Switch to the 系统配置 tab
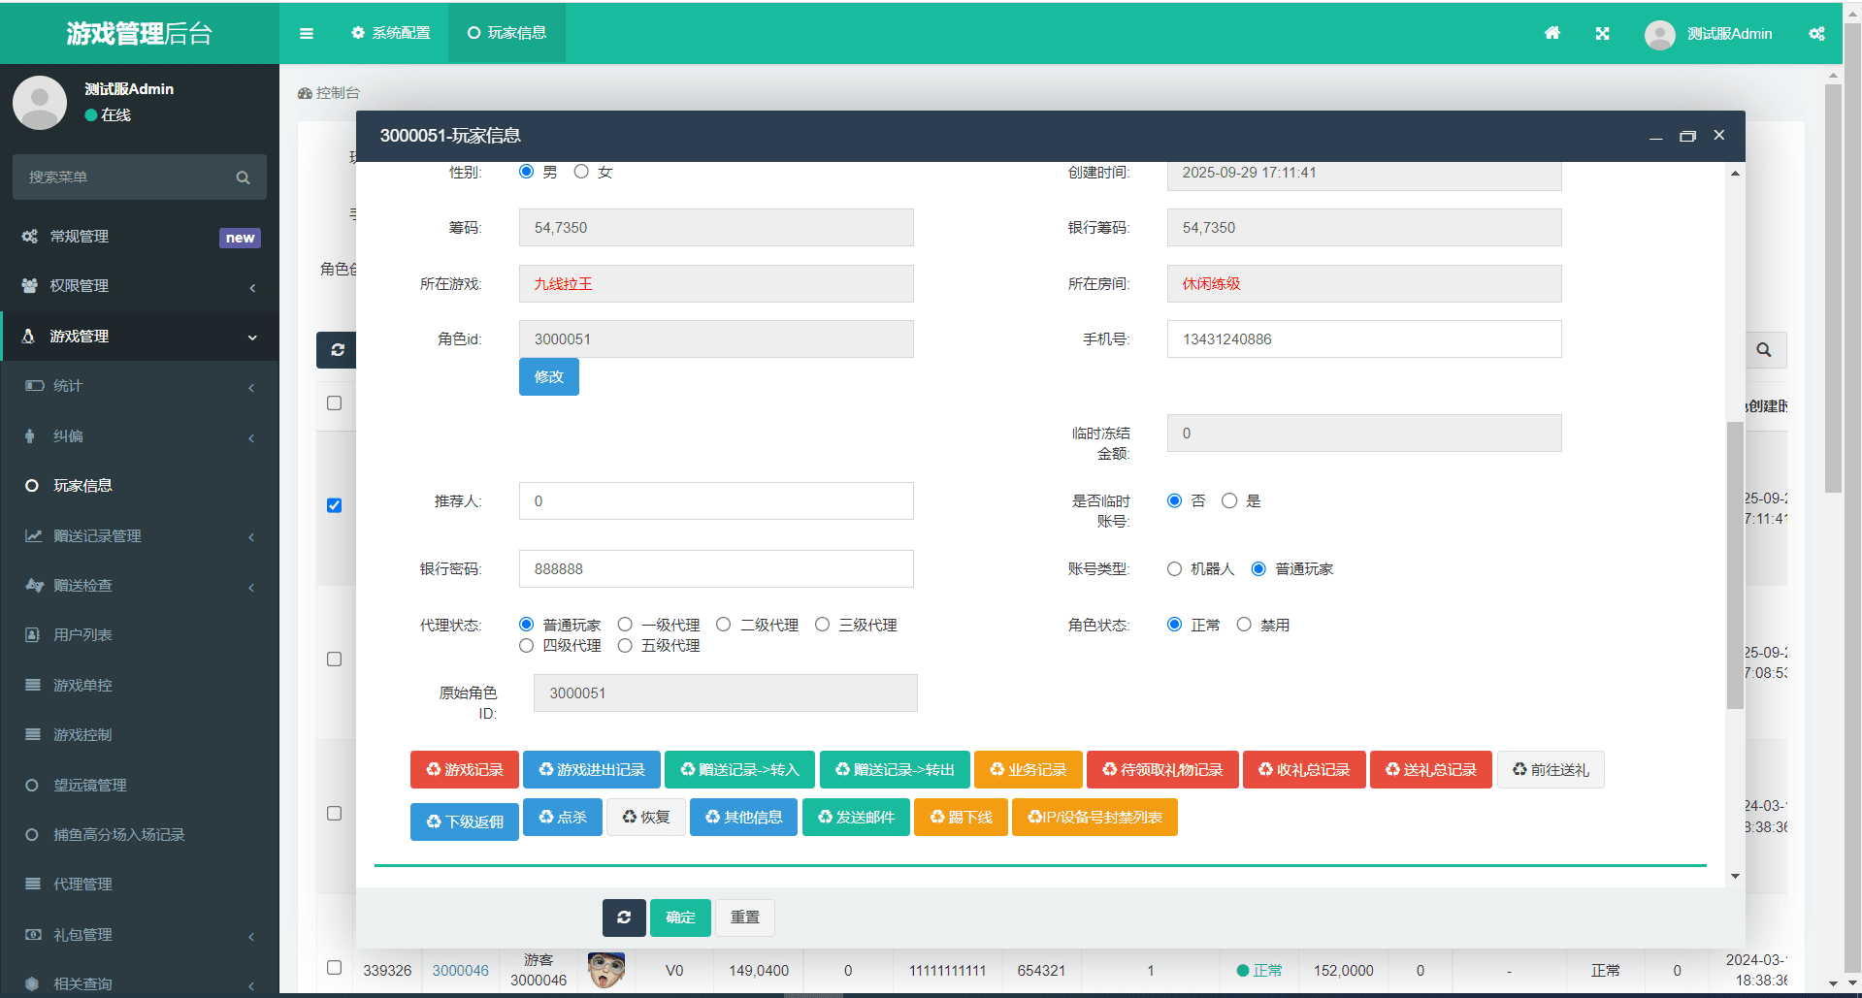This screenshot has height=998, width=1862. 391,33
